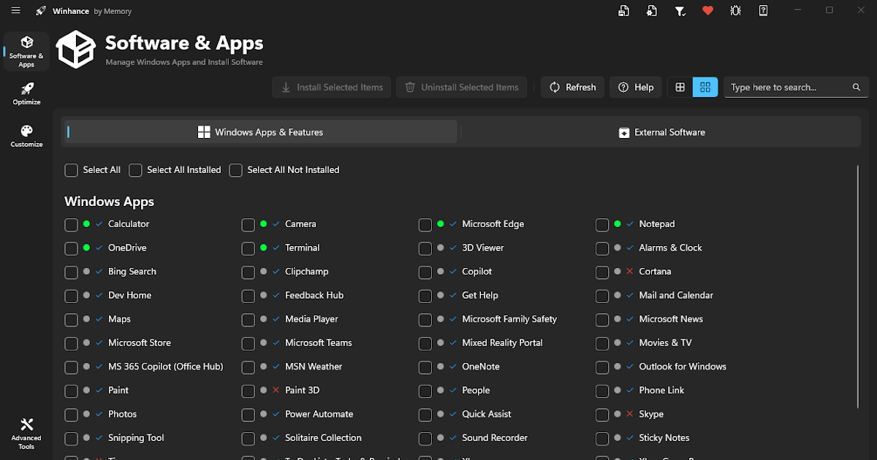Click the Solitaire Collection app name

pyautogui.click(x=323, y=437)
